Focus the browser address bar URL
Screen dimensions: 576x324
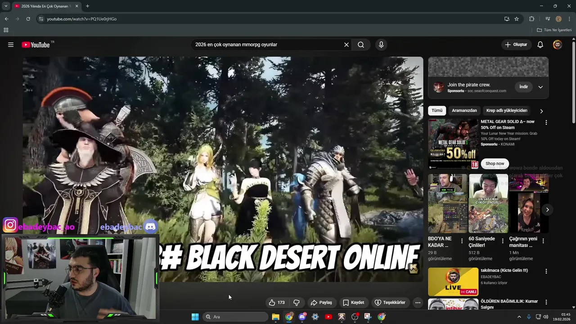81,19
